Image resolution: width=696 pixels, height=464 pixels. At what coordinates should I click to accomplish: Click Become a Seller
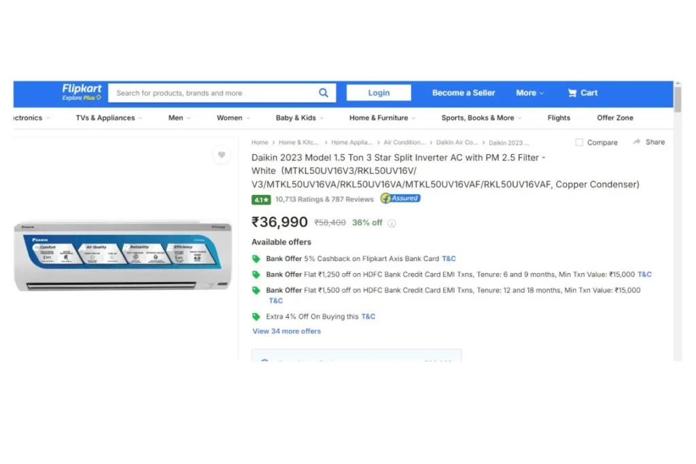pyautogui.click(x=464, y=92)
